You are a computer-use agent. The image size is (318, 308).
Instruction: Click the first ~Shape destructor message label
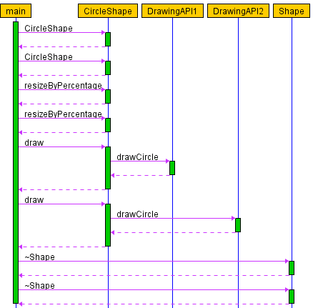click(40, 257)
